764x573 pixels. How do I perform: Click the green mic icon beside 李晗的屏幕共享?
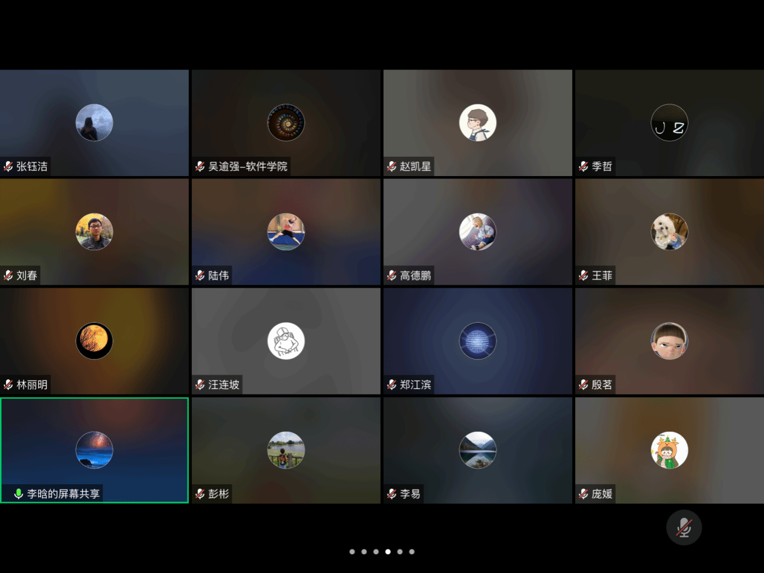point(19,494)
